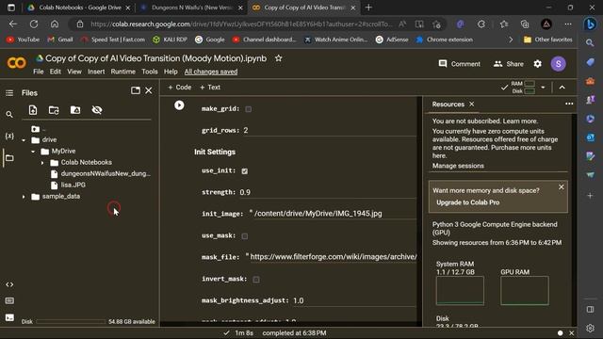Open the File menu

(x=38, y=72)
